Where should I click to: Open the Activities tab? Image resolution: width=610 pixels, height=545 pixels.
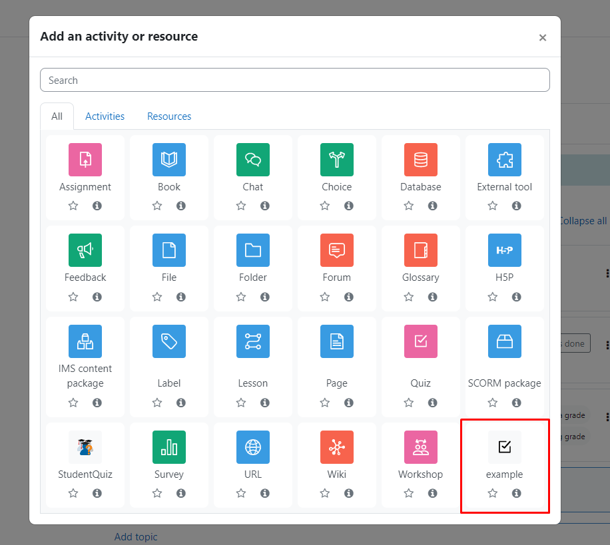click(105, 116)
